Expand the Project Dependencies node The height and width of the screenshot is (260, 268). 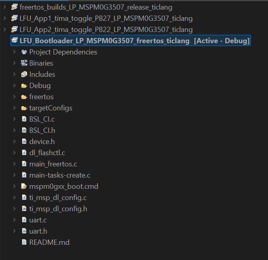pyautogui.click(x=14, y=52)
